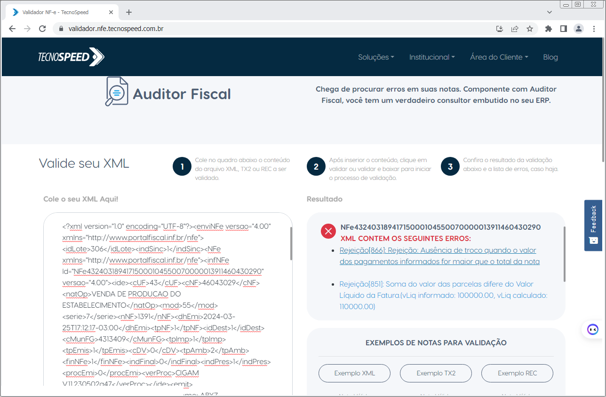Expand the Área do Cliente menu
The width and height of the screenshot is (606, 397).
pos(499,57)
